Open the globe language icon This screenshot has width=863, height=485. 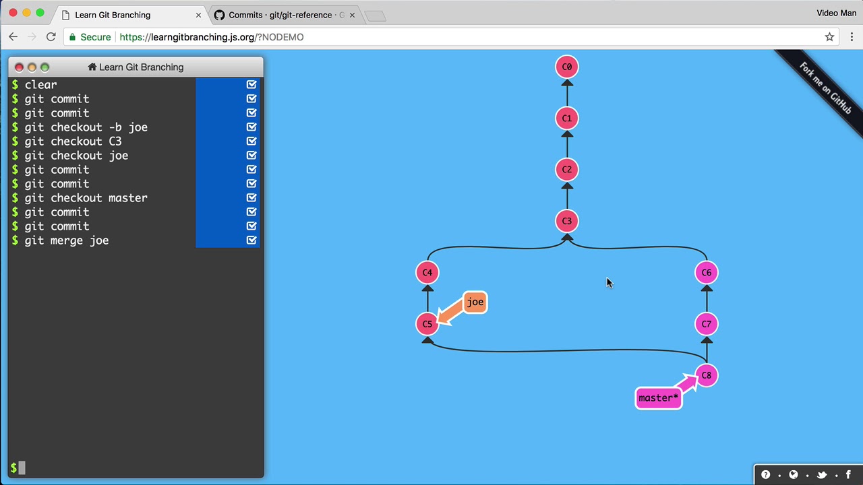[x=794, y=474]
